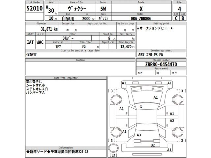Select interior rating B under Int
This screenshot has height=158, width=211.
click(x=183, y=18)
